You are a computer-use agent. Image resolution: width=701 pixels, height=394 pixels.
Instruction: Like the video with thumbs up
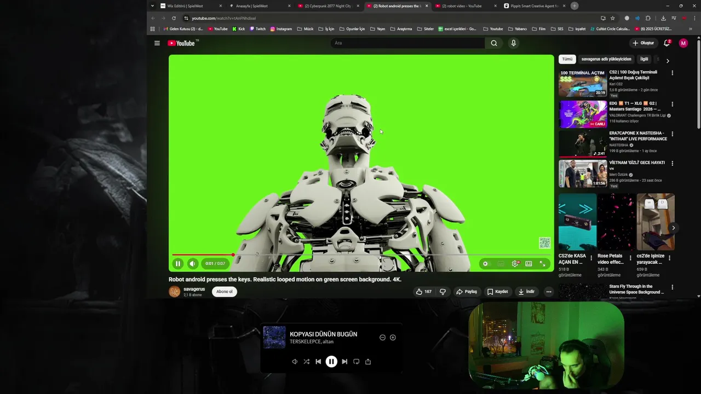coord(424,292)
